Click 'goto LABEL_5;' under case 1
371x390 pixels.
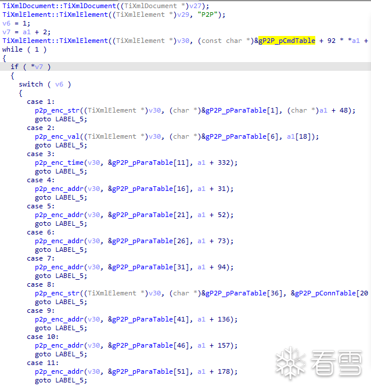coord(61,119)
